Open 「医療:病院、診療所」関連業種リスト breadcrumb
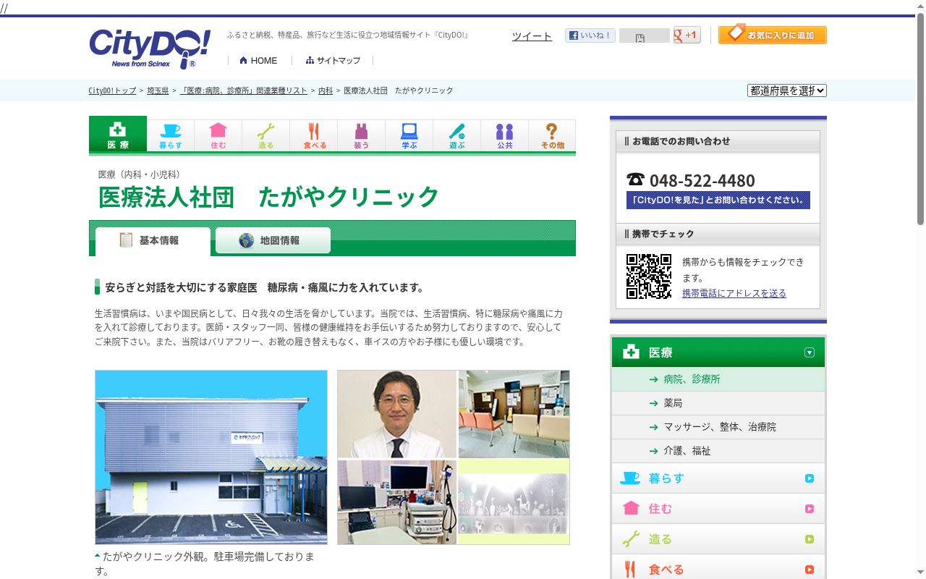This screenshot has width=926, height=579. [x=244, y=90]
